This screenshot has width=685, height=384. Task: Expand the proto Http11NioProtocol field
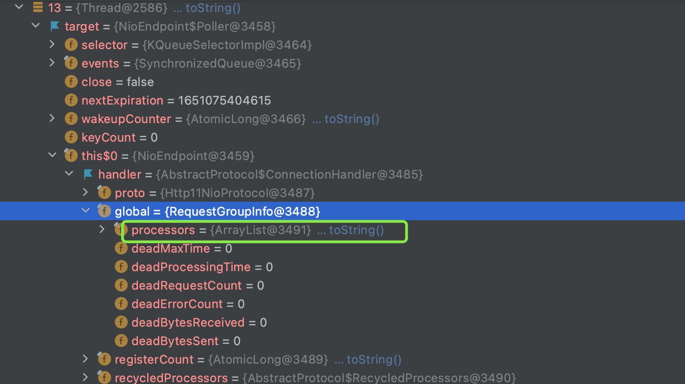[x=85, y=192]
